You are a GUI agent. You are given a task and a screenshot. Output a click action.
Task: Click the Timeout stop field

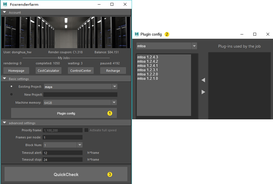pyautogui.click(x=63, y=160)
